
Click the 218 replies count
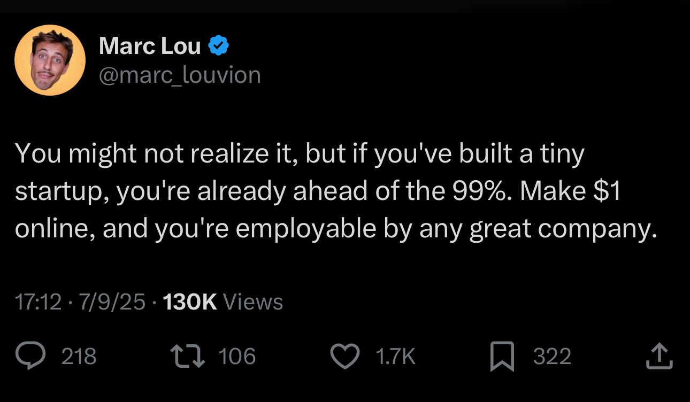pos(79,357)
